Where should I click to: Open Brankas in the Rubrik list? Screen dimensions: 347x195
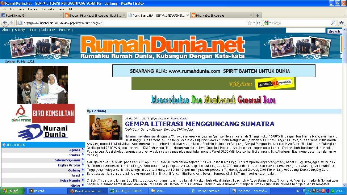[x=74, y=155]
